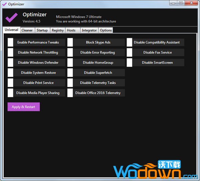This screenshot has width=200, height=181.
Task: Click the Enable Performance Tweaks label button
Action: (x=39, y=42)
